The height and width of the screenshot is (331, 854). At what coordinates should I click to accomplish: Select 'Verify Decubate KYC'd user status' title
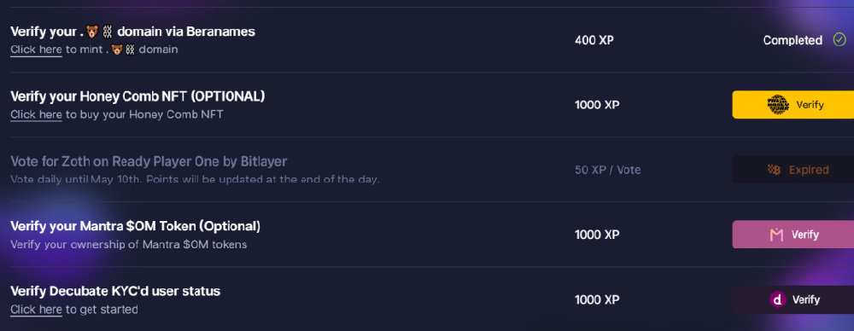[115, 291]
